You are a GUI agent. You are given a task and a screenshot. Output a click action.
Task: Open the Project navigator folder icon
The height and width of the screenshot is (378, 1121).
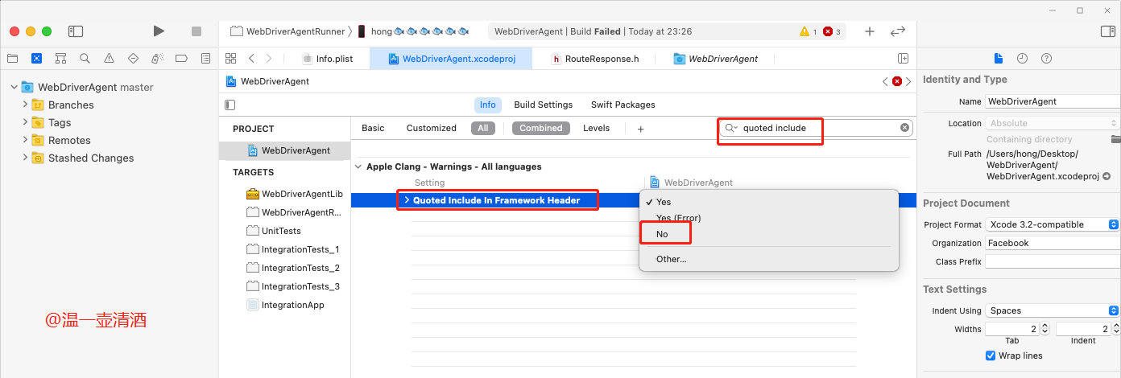pos(12,59)
